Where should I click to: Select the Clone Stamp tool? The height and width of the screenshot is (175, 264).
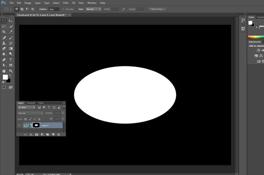tap(4, 43)
